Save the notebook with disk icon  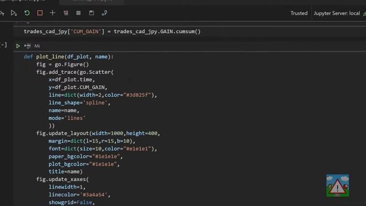(91, 13)
